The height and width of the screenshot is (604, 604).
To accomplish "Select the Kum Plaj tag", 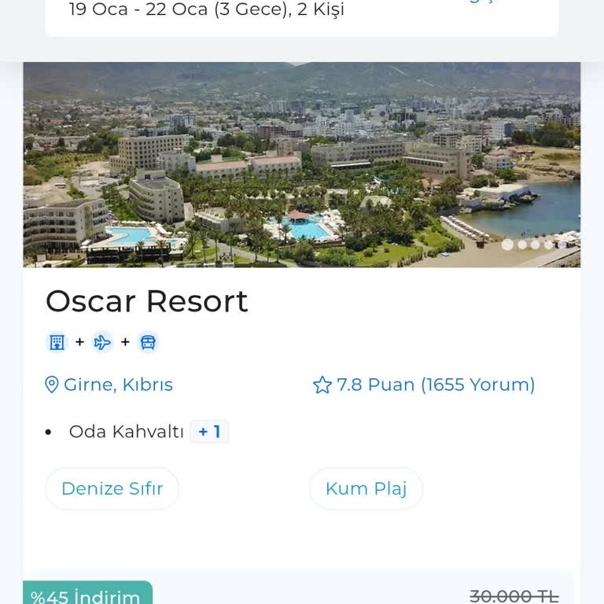I will (366, 488).
